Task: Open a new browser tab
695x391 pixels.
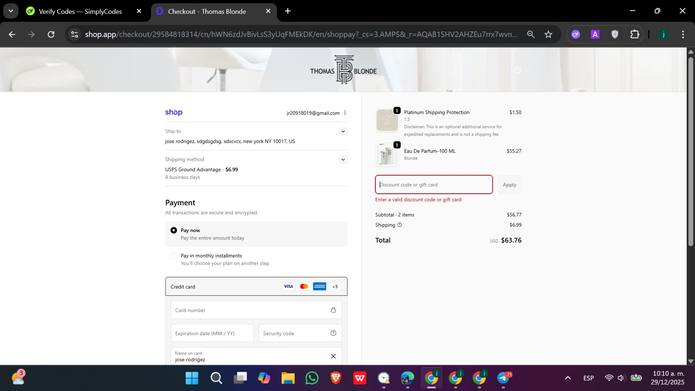Action: pos(288,11)
